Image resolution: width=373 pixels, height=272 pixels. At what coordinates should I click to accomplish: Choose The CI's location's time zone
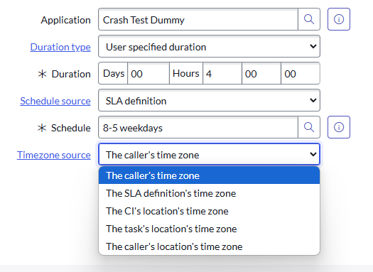coord(209,211)
